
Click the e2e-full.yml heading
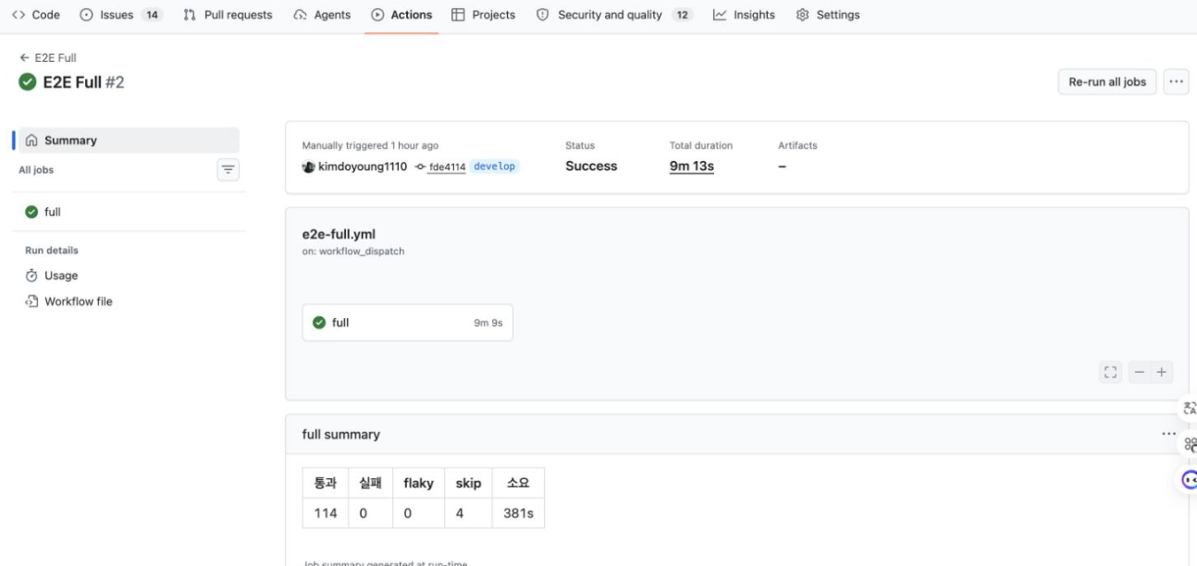(339, 234)
